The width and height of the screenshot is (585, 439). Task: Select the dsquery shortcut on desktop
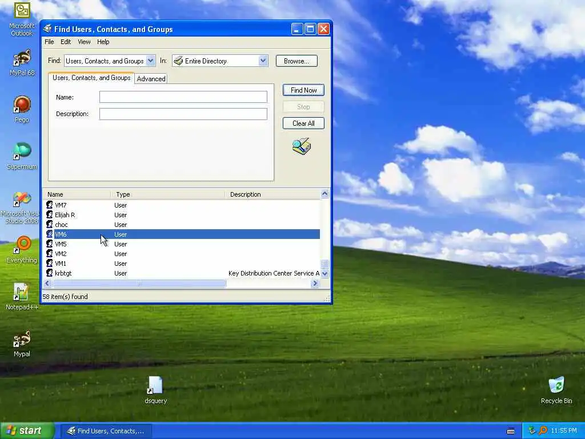point(155,390)
